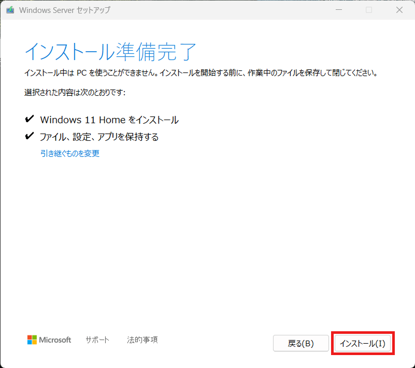The width and height of the screenshot is (415, 368).
Task: Open the 法的事項 link
Action: (142, 340)
